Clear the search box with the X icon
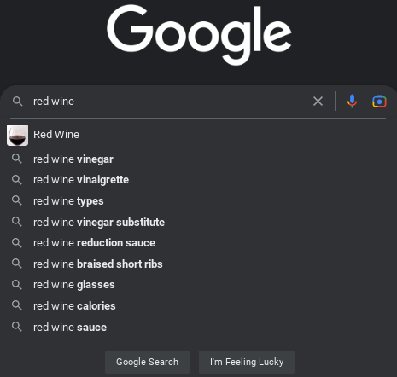 pos(318,101)
